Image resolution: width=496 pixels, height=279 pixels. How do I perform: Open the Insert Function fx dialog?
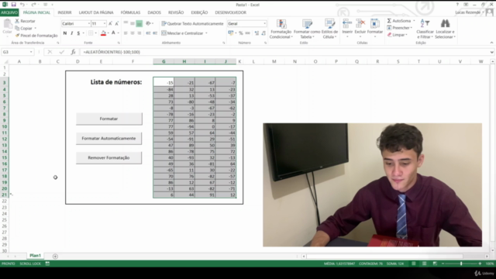click(73, 52)
